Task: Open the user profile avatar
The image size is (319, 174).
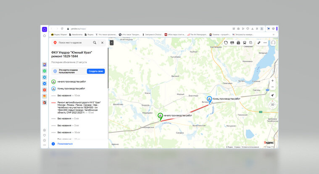Action: pyautogui.click(x=273, y=43)
